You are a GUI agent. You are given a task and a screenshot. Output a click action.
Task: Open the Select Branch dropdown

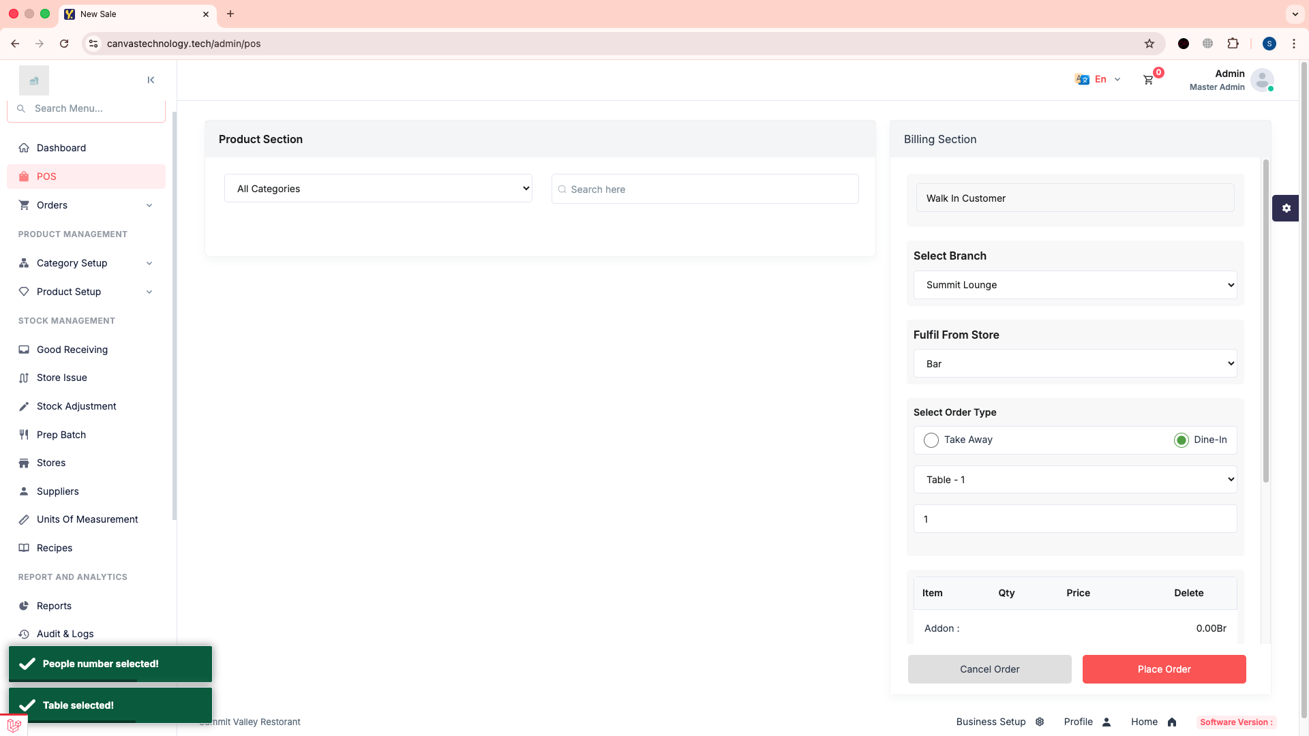click(1074, 285)
